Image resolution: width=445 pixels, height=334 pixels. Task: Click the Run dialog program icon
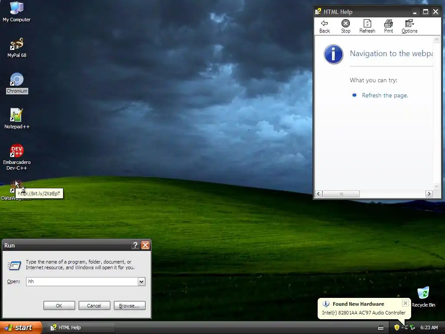[x=14, y=265]
